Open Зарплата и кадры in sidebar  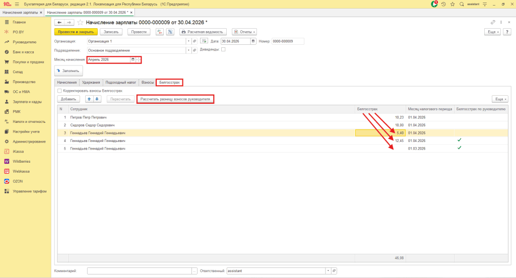click(x=27, y=102)
